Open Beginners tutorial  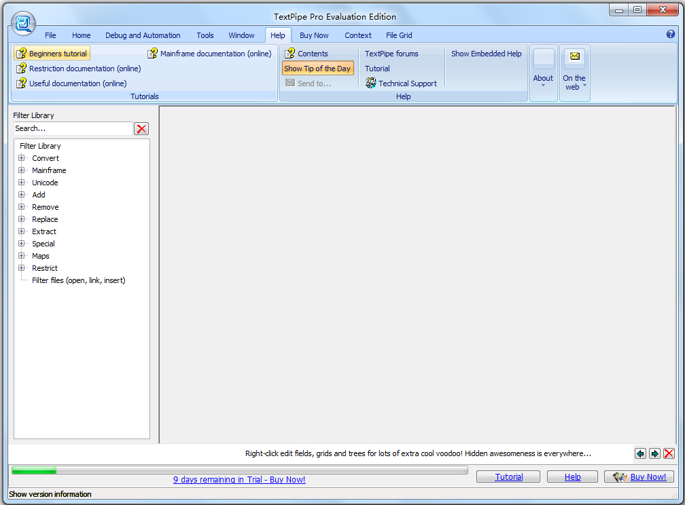(x=52, y=54)
